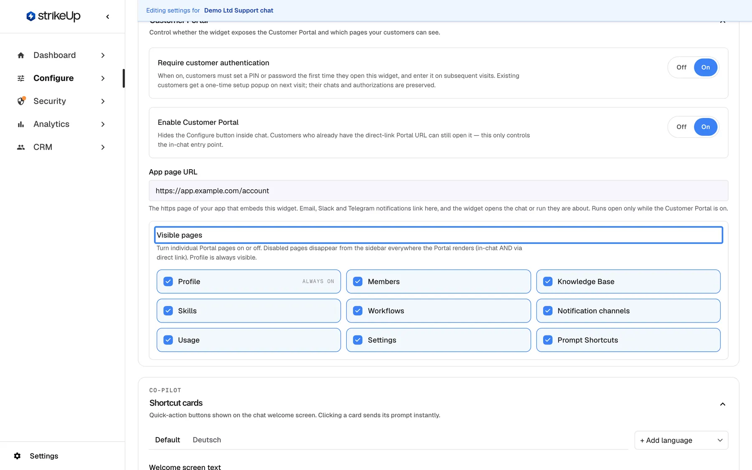Uncheck the Prompt Shortcuts checkbox

pos(548,340)
